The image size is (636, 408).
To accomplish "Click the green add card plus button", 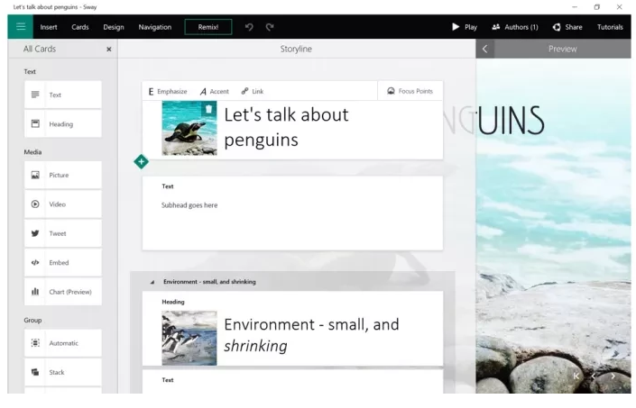I will pos(140,161).
